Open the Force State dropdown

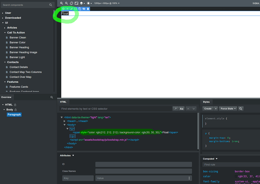point(228,108)
